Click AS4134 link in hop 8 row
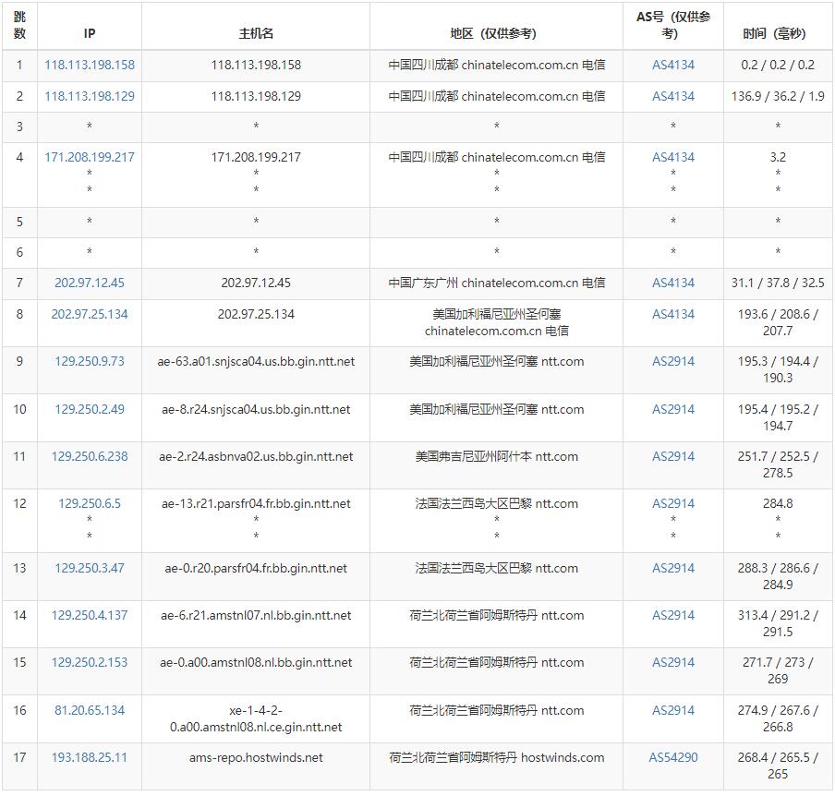835x796 pixels. point(673,314)
